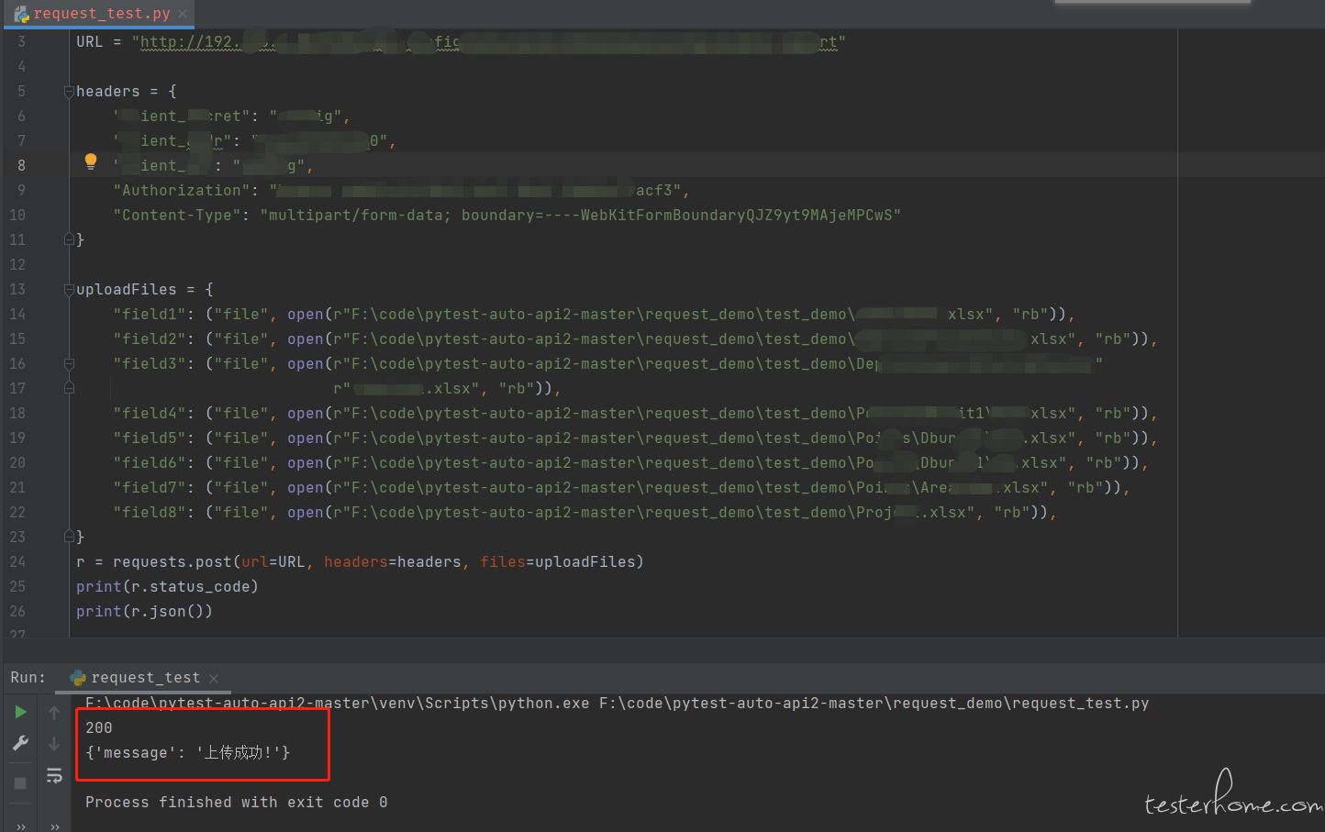Click the "Content-Type" key text

181,216
